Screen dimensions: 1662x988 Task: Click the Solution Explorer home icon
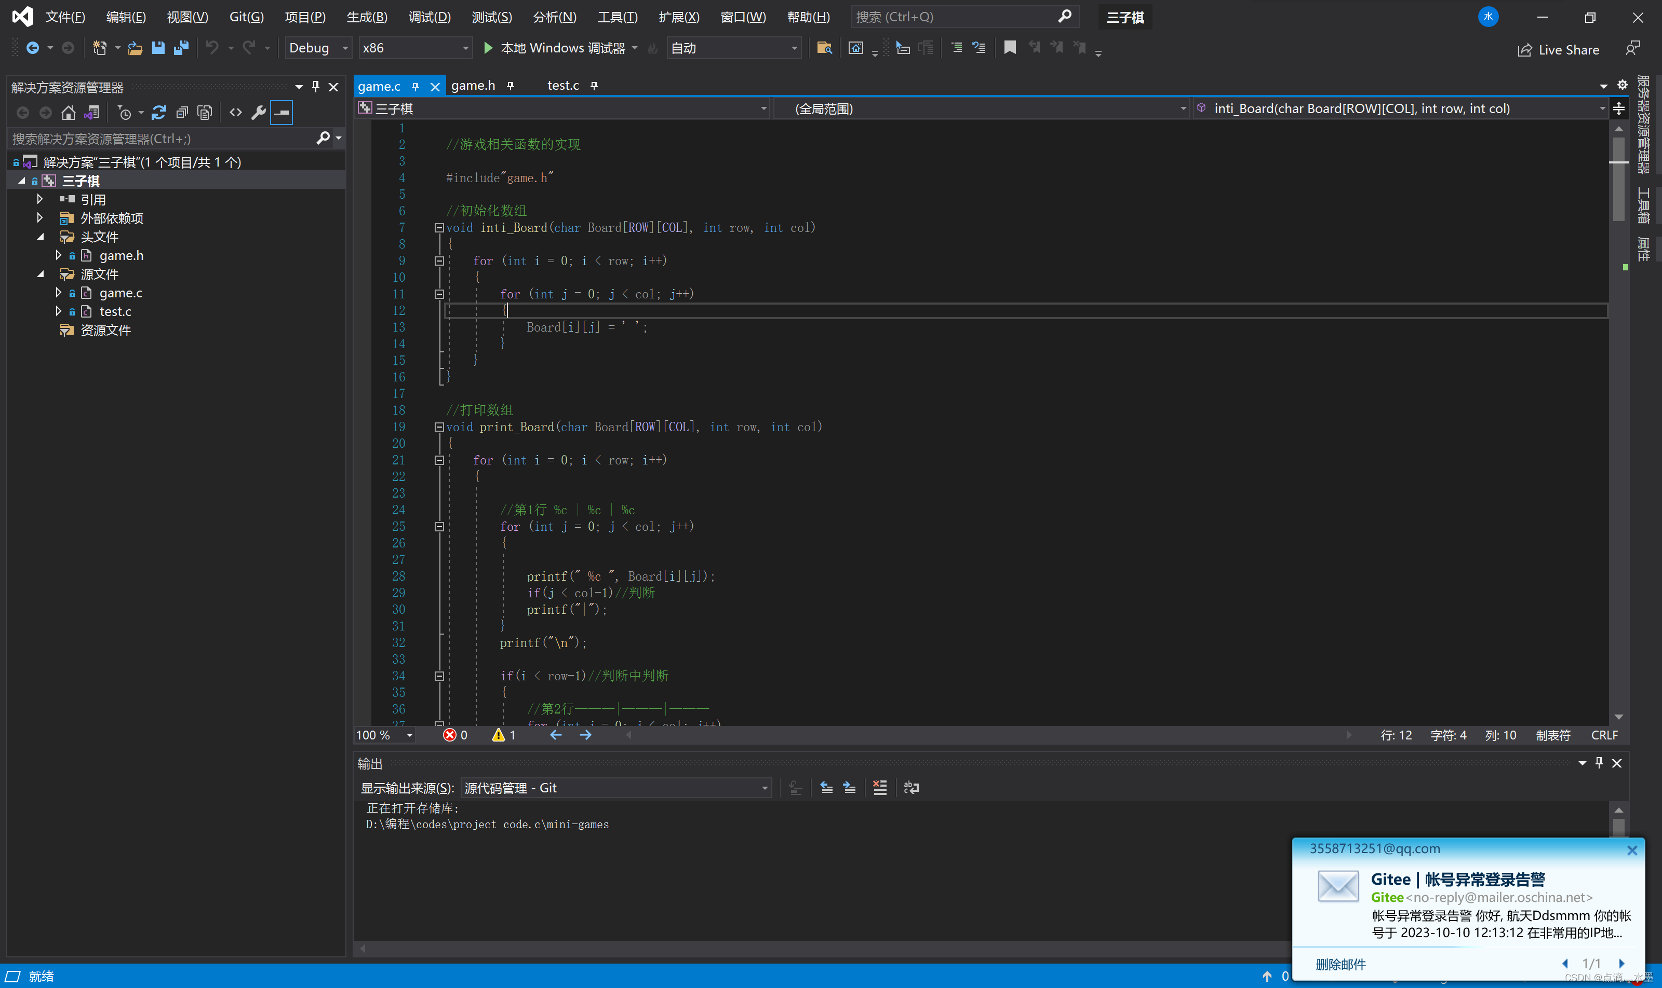coord(68,113)
